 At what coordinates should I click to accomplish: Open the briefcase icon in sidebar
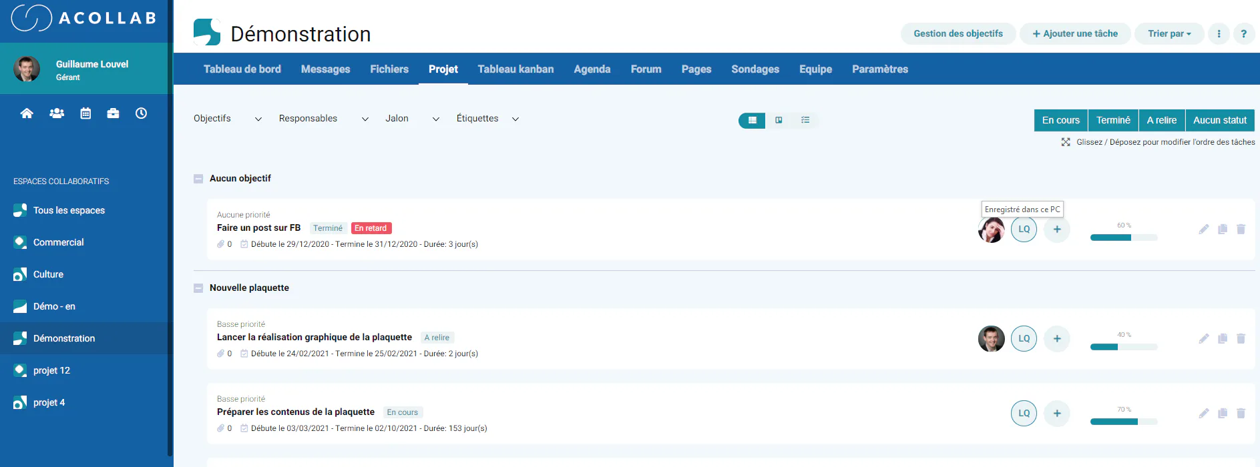pyautogui.click(x=113, y=113)
